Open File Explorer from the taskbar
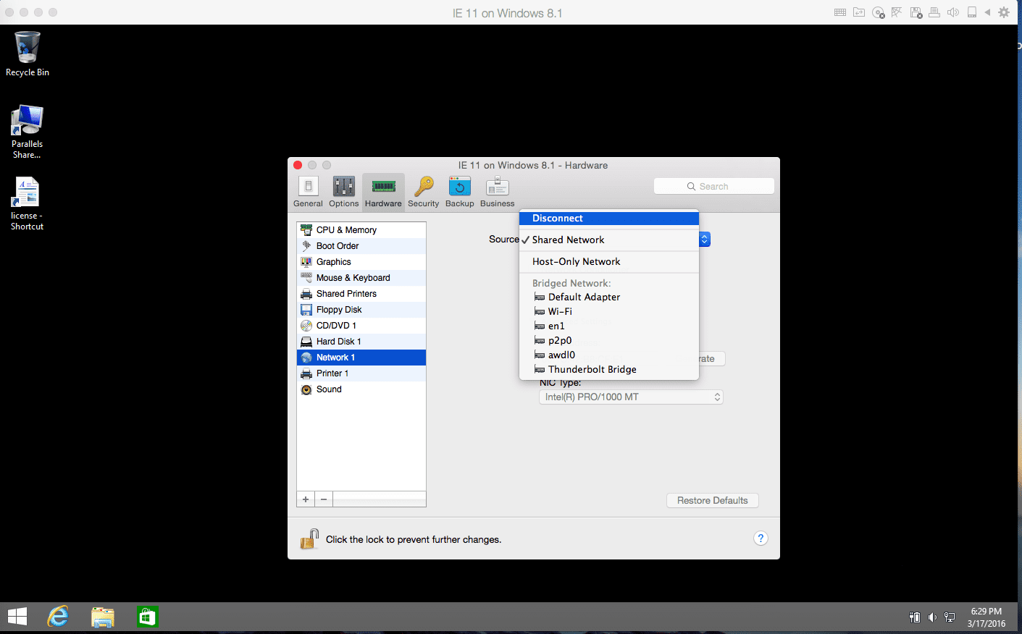1022x634 pixels. (x=103, y=617)
